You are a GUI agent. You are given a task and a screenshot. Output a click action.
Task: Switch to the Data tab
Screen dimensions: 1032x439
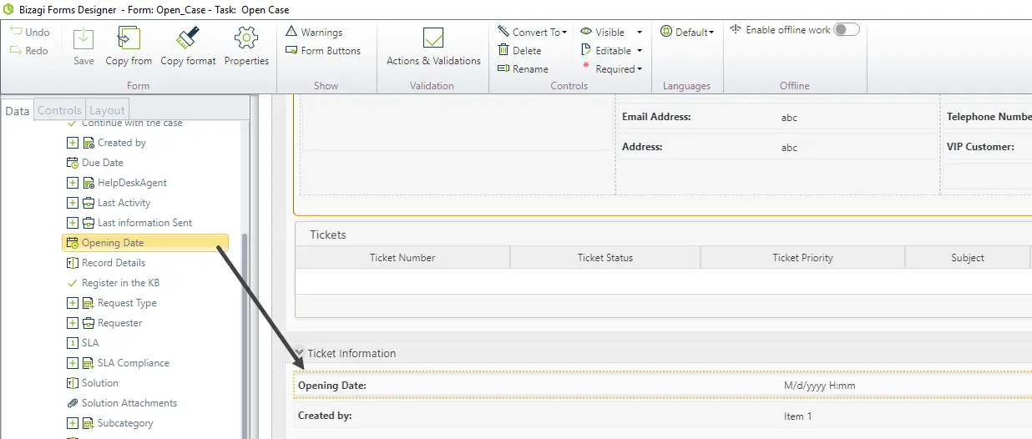pos(17,110)
